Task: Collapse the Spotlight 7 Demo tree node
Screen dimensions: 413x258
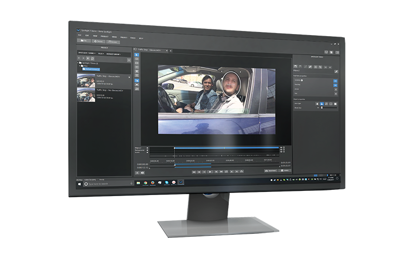Action: [78, 62]
